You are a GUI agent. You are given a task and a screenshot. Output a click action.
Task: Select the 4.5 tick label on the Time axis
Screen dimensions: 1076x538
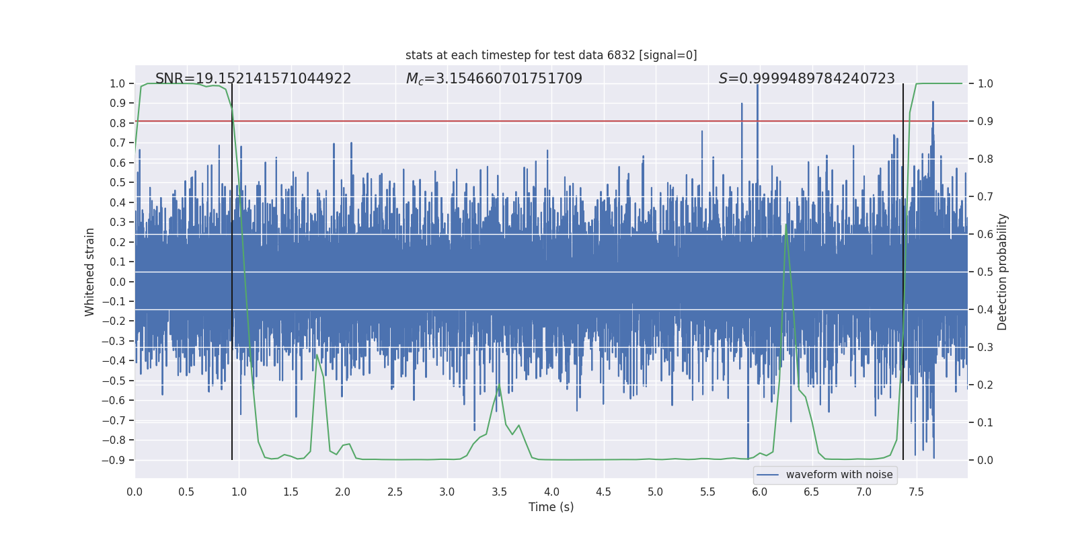tap(604, 492)
